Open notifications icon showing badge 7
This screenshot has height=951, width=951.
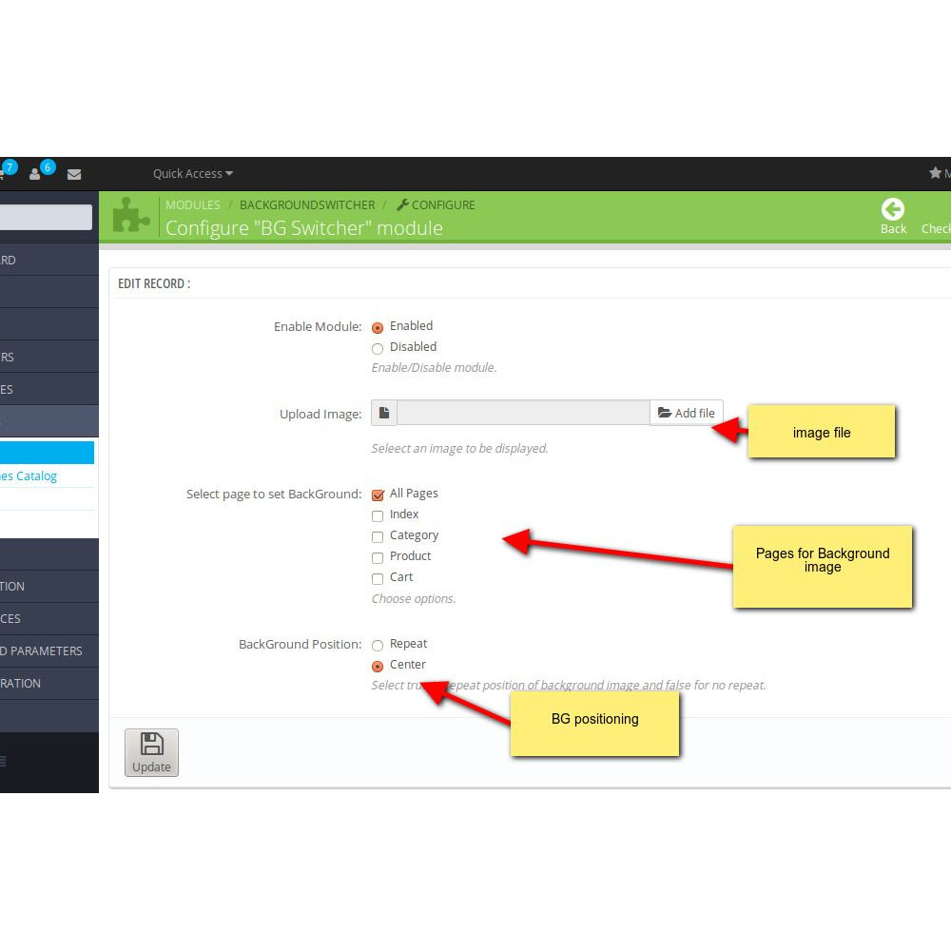click(x=8, y=170)
